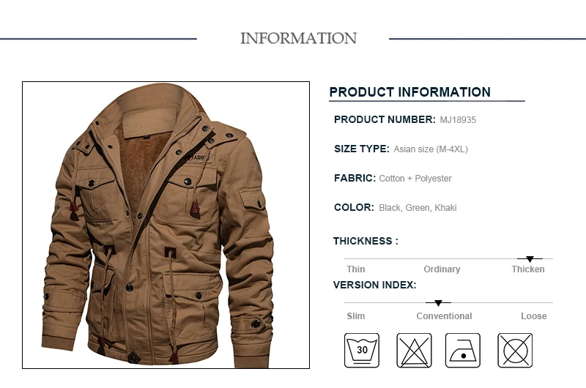
Task: Select the Ordinary thickness label
Action: 442,269
